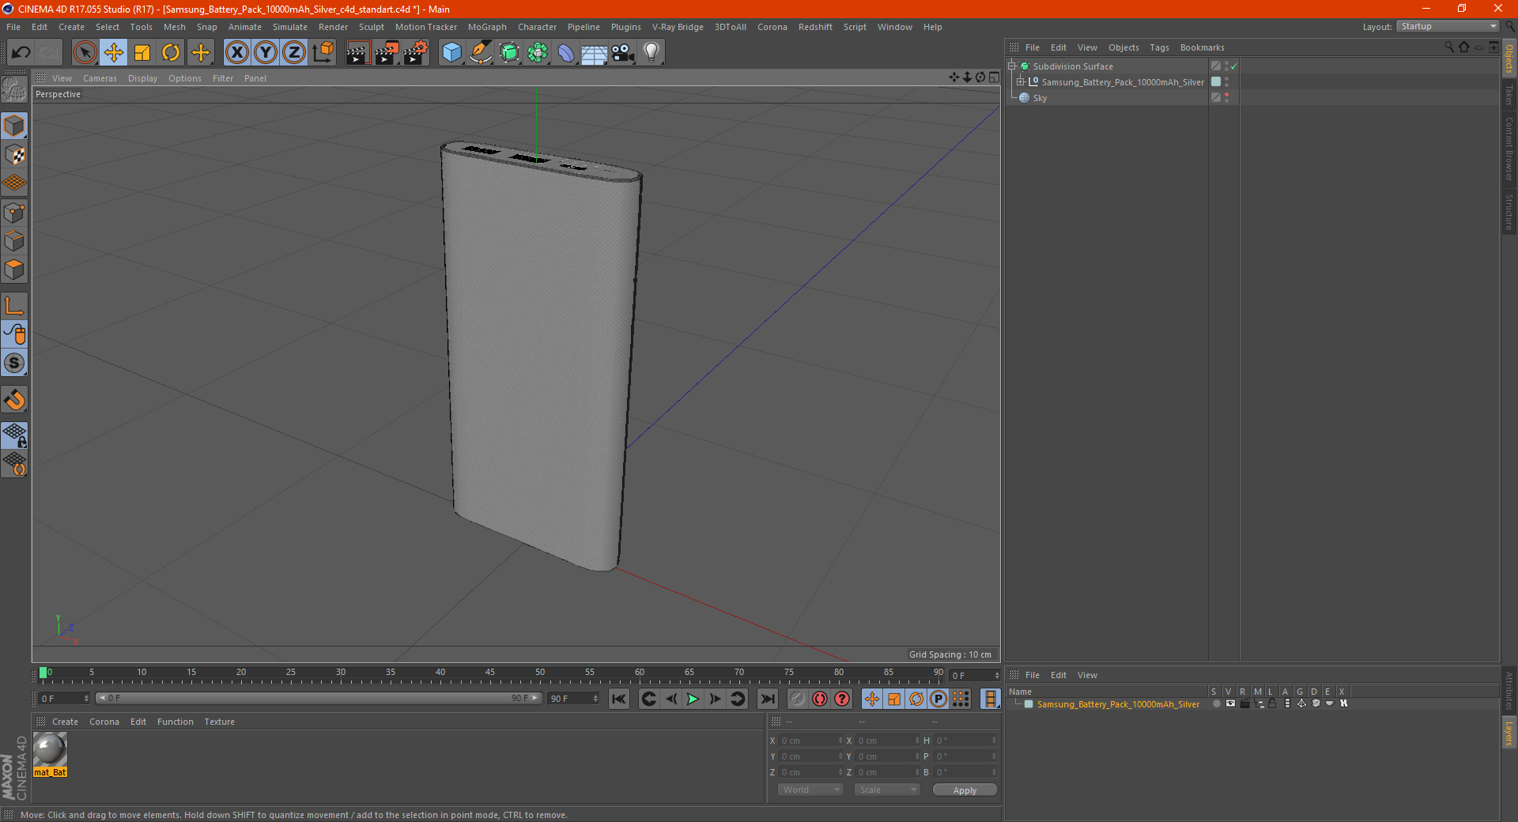Open the Structure side tab
The image size is (1518, 822).
[x=1509, y=212]
